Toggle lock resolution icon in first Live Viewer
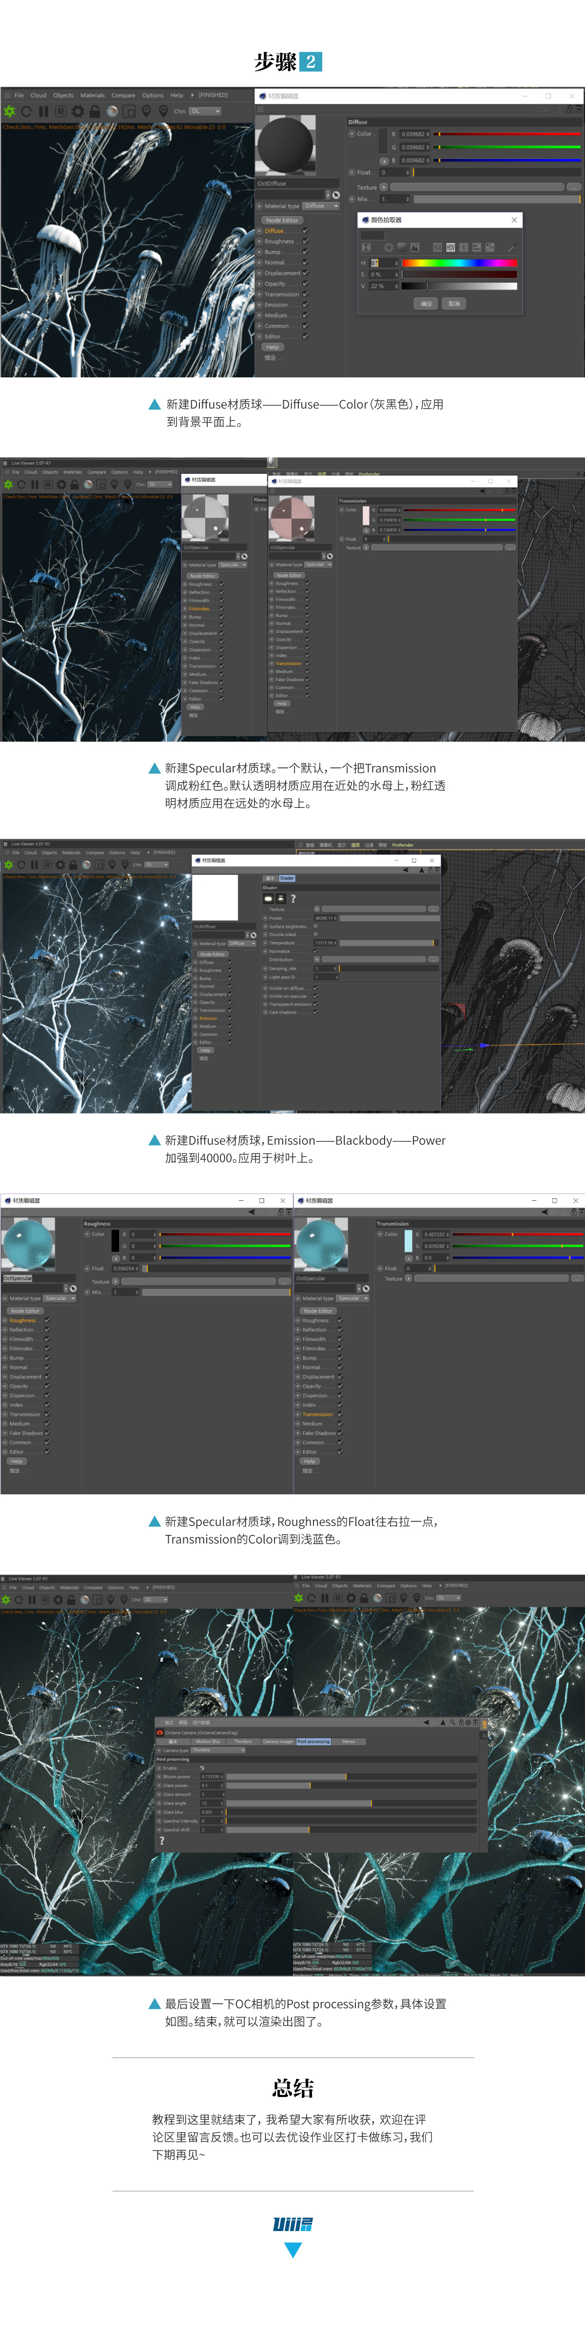Viewport: 585px width, 2332px height. tap(95, 111)
